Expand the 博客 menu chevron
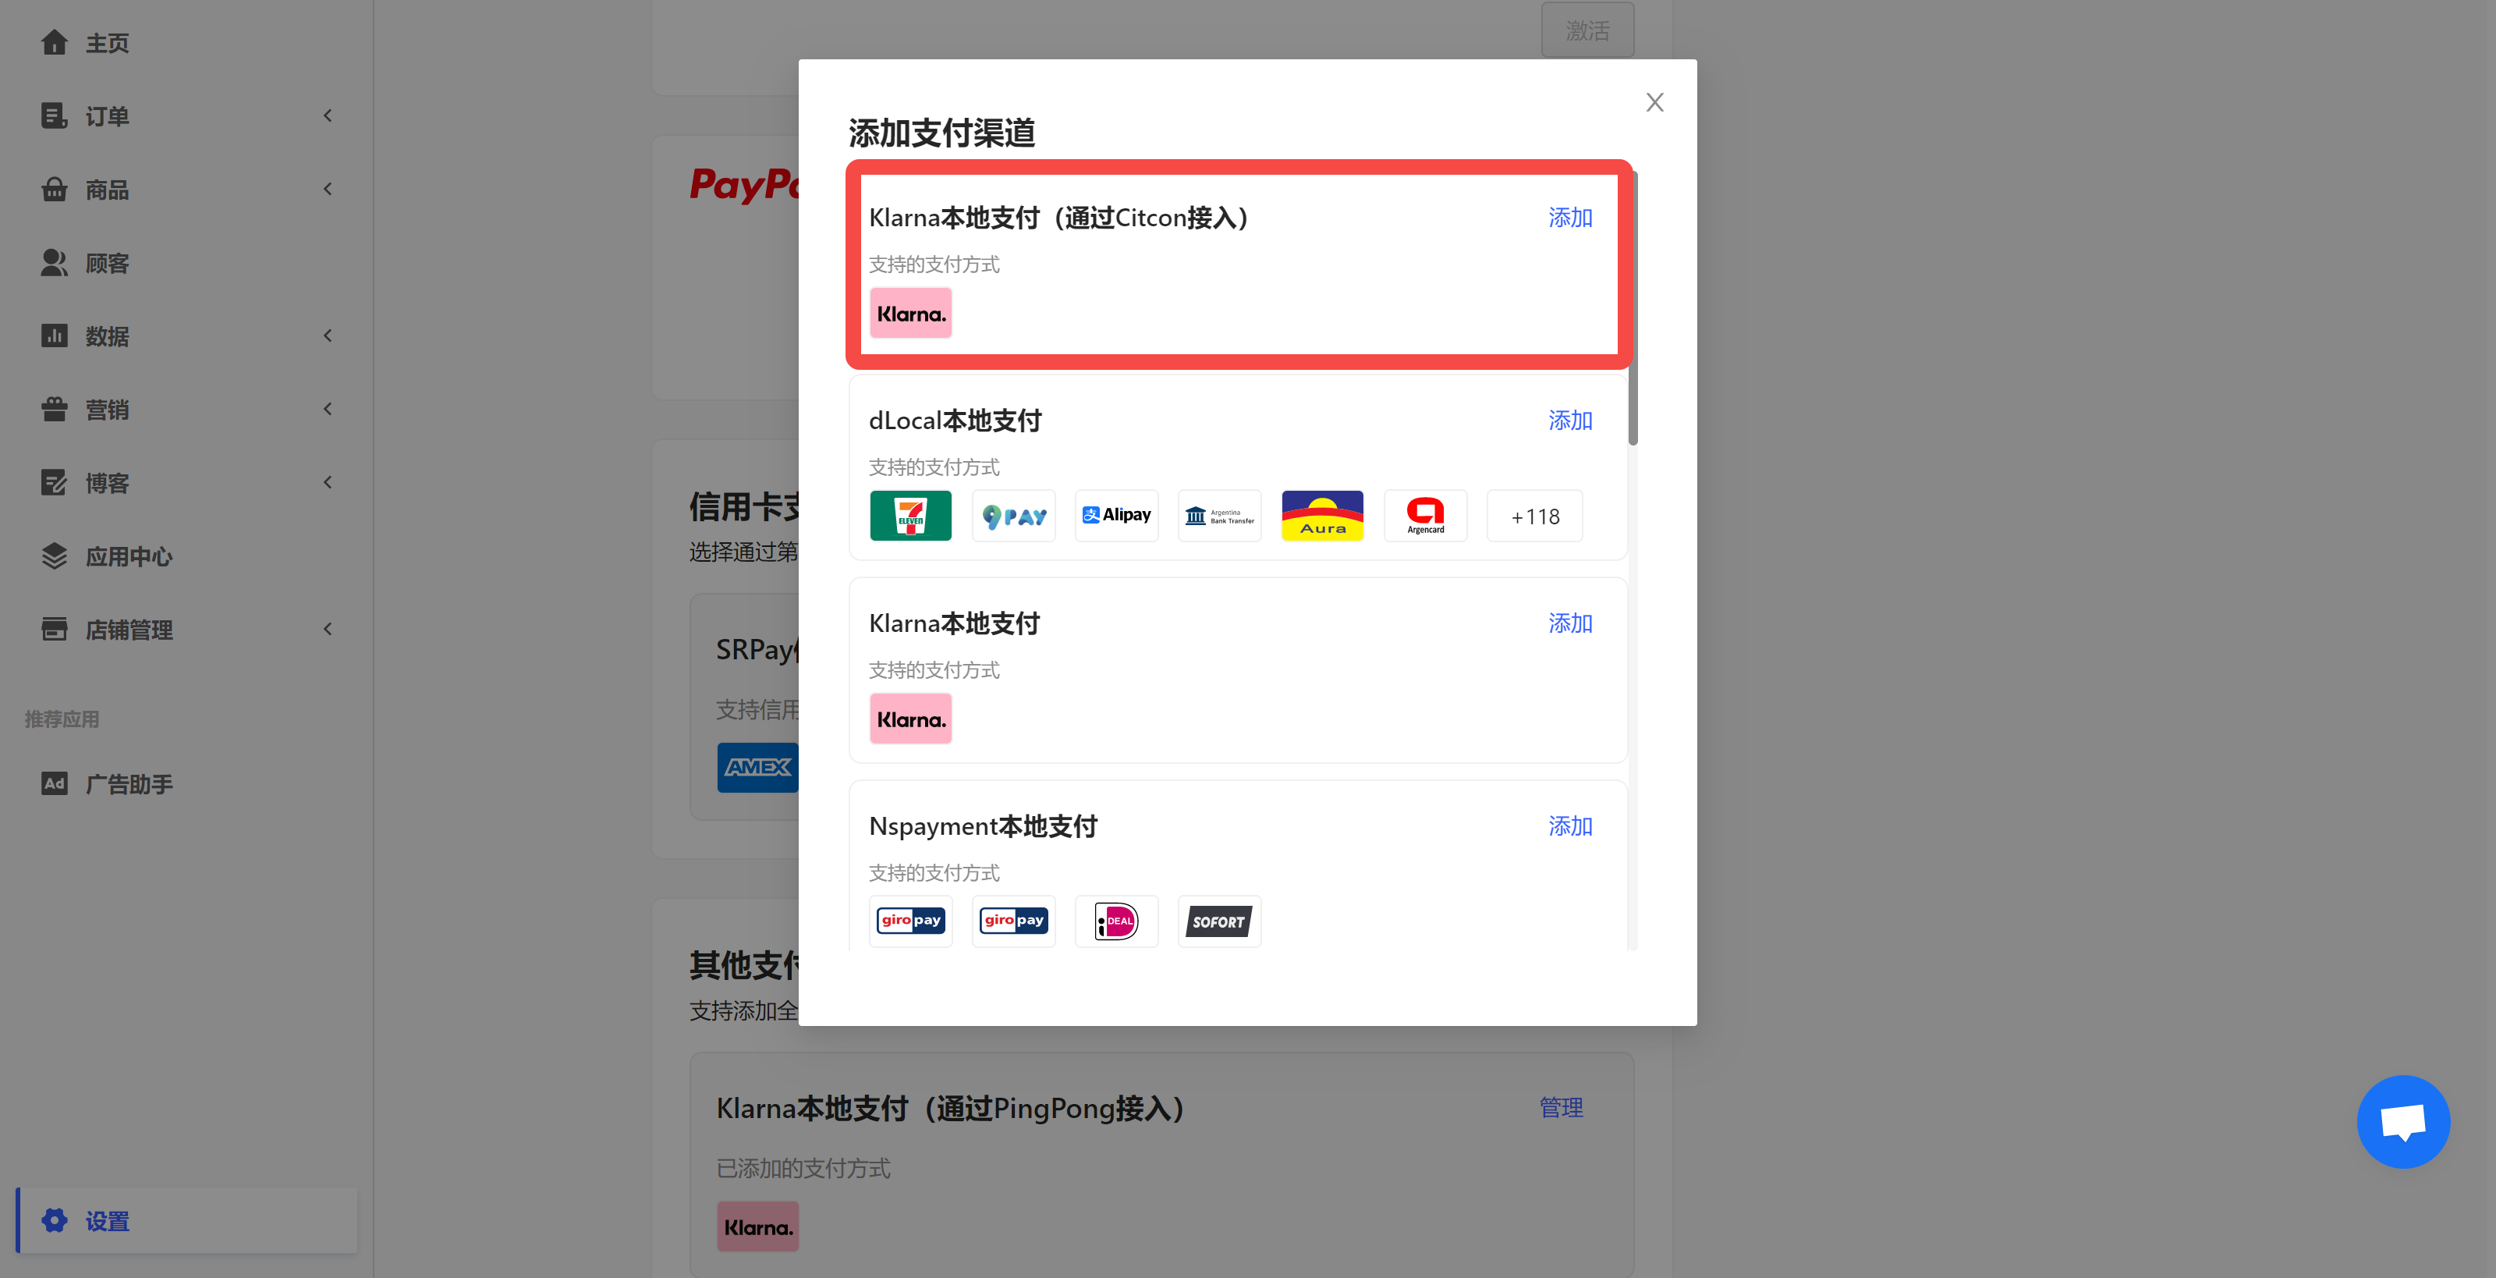The width and height of the screenshot is (2496, 1278). point(328,482)
